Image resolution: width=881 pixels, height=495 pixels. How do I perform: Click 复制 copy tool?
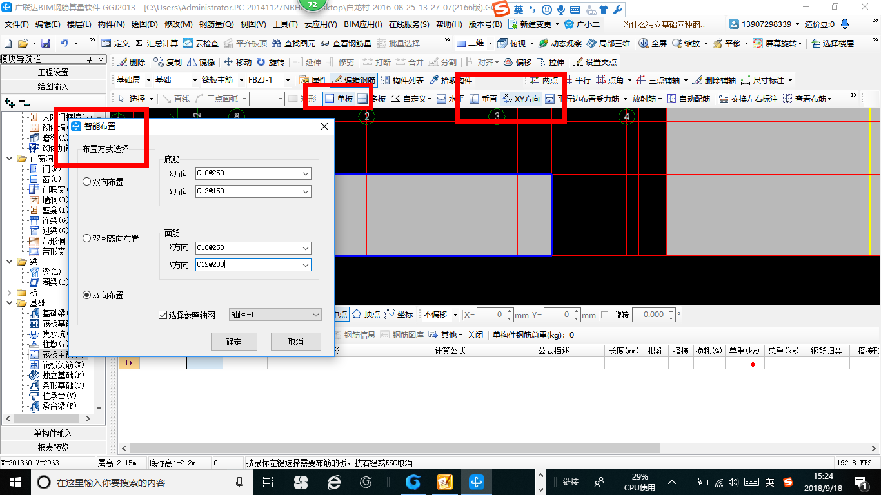pos(168,62)
